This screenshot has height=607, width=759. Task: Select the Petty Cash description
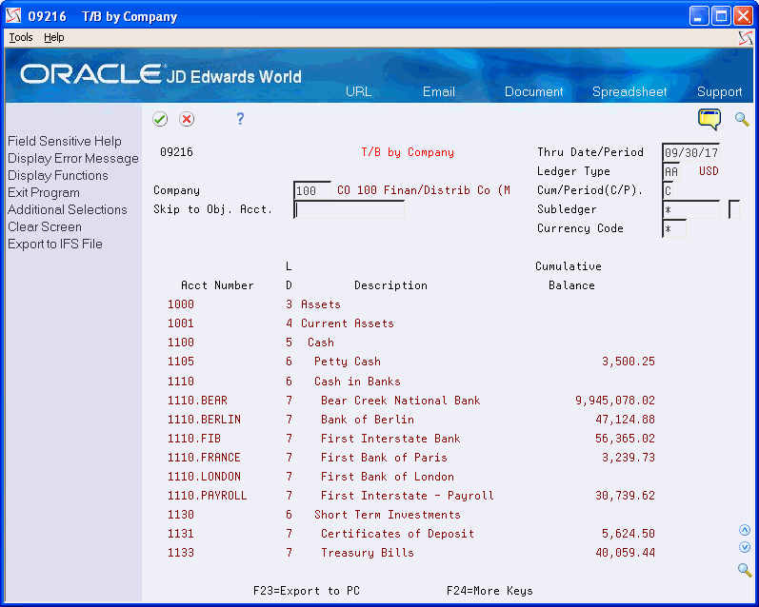(x=347, y=362)
